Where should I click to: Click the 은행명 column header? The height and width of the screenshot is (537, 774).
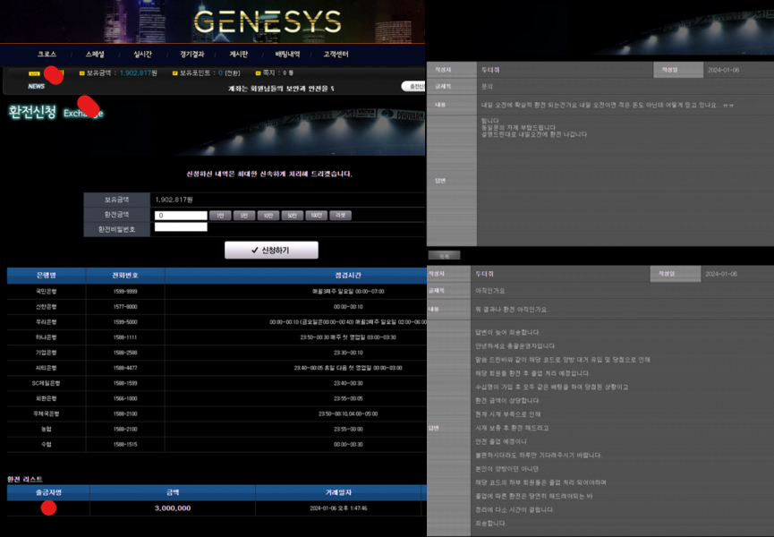click(x=47, y=276)
